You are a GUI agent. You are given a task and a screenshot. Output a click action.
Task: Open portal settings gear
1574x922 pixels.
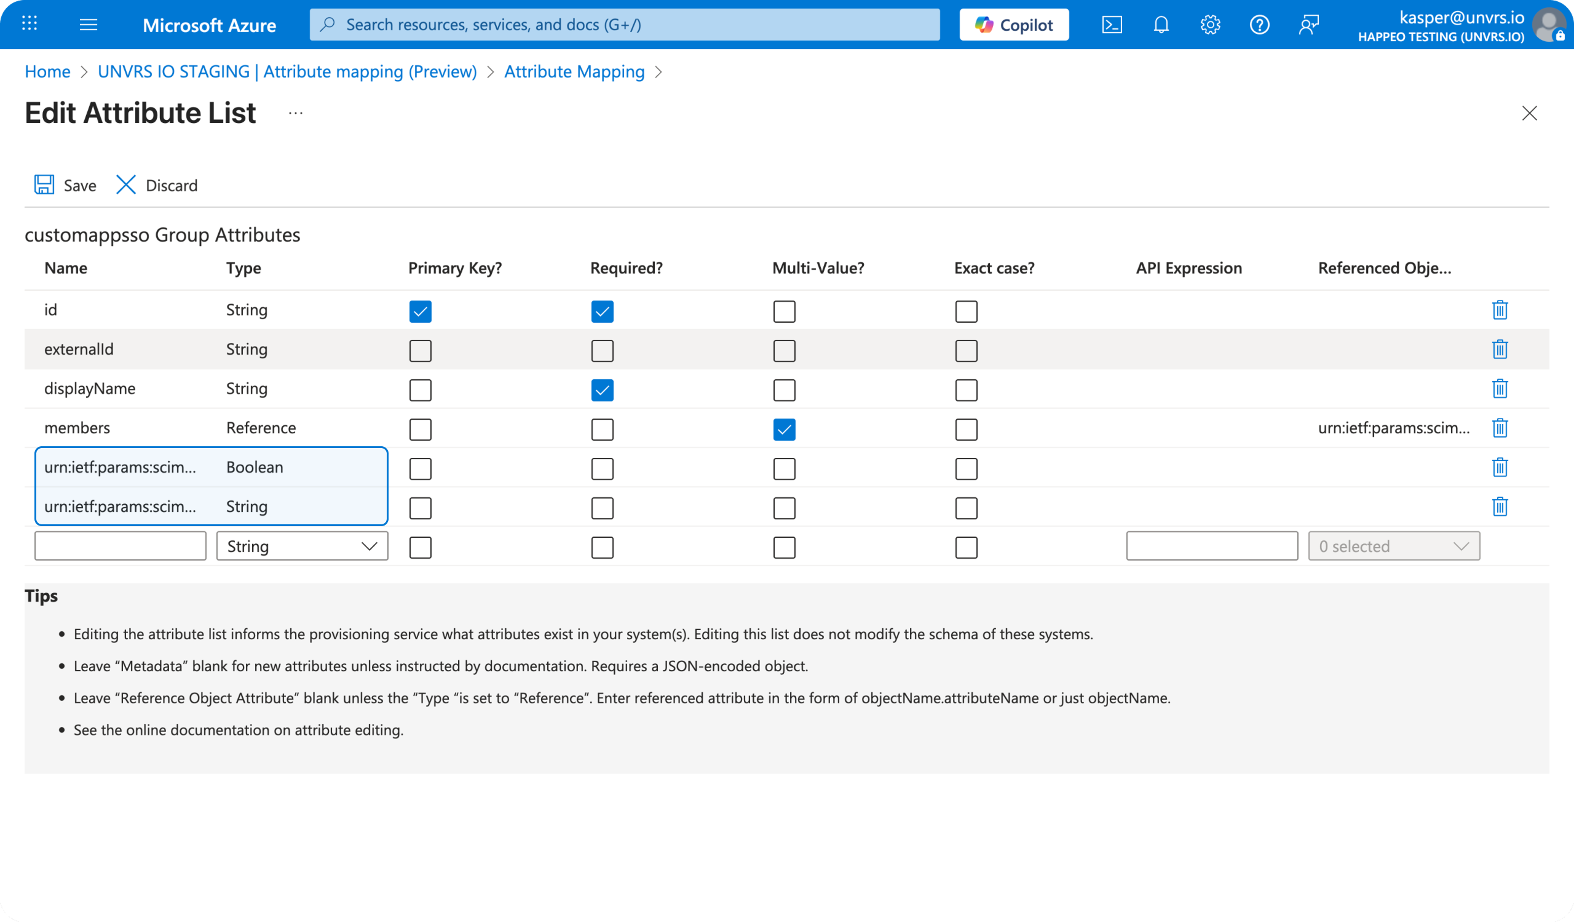1211,25
